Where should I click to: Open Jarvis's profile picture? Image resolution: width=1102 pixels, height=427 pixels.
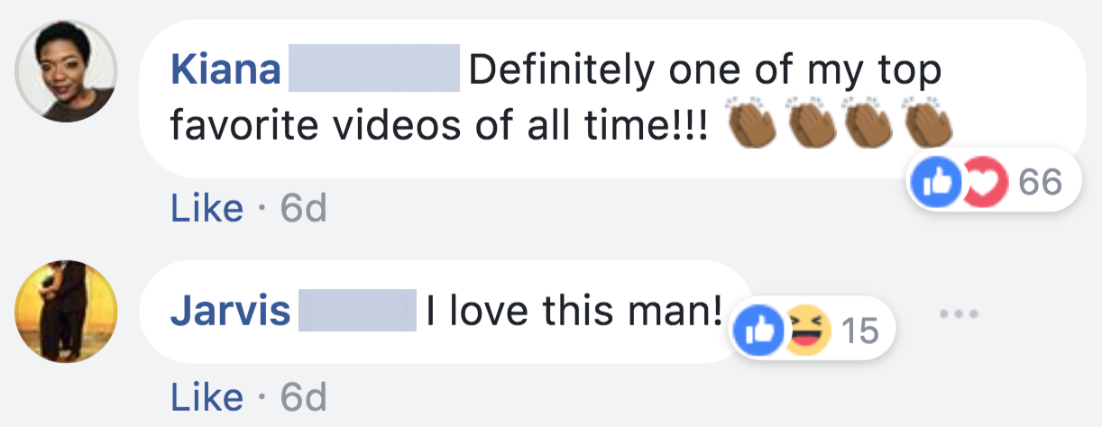pyautogui.click(x=67, y=313)
